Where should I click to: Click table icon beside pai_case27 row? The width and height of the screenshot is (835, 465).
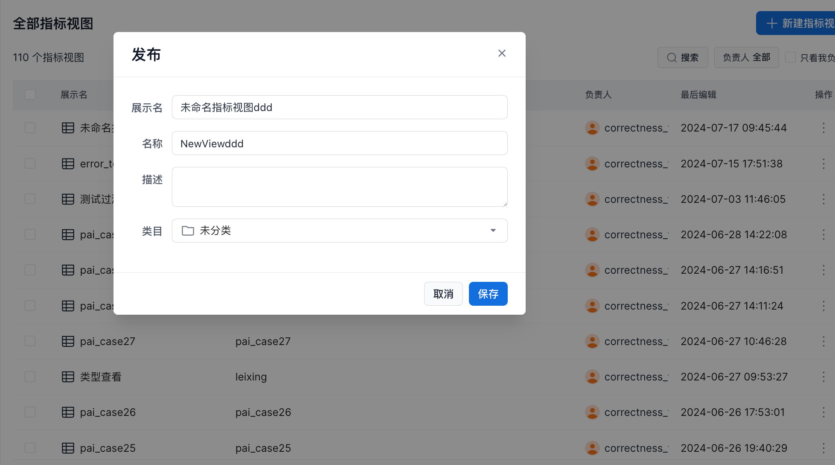point(68,341)
